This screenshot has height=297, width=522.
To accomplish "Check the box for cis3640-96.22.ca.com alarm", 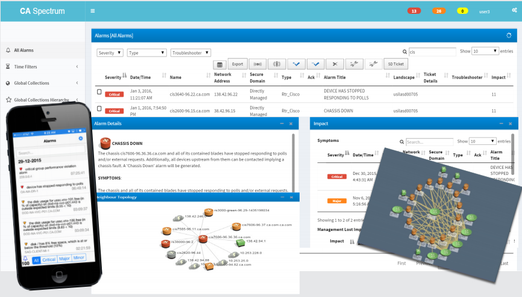I will [x=99, y=92].
